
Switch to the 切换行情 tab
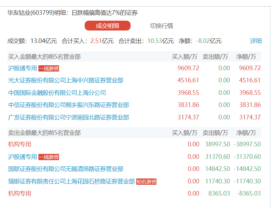[x=161, y=26]
